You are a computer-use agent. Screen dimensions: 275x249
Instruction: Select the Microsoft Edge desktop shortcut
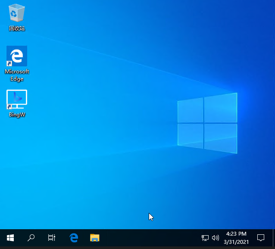point(17,63)
